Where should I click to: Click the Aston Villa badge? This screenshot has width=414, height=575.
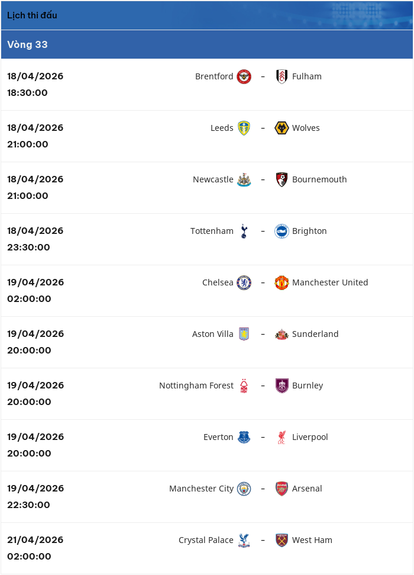pyautogui.click(x=244, y=334)
